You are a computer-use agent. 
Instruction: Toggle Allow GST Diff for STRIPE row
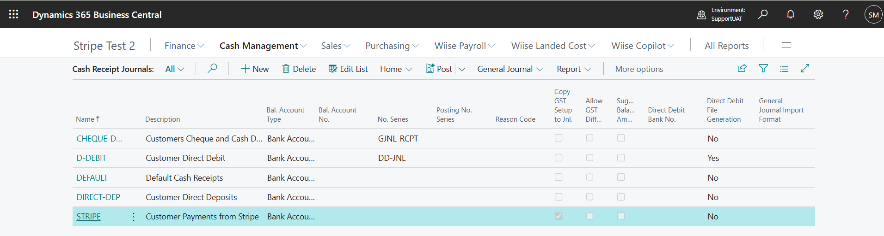click(589, 216)
